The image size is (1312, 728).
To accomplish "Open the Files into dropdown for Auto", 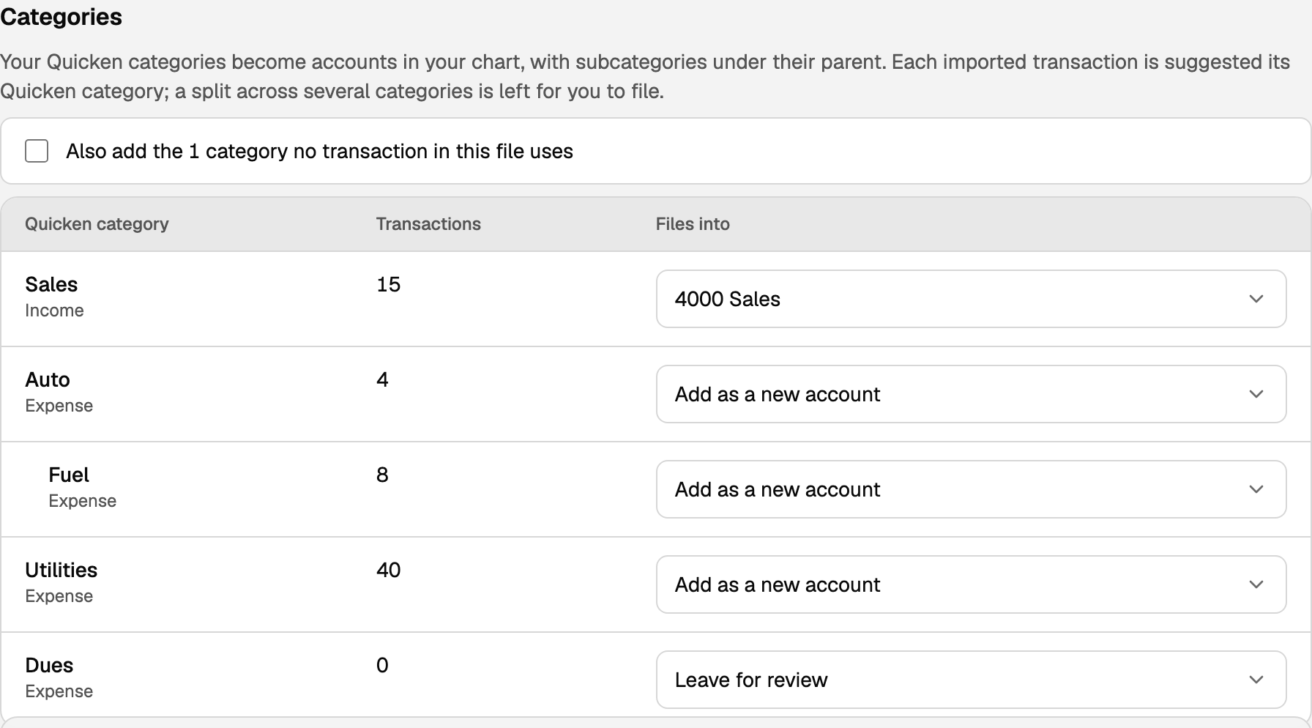I will pos(971,394).
